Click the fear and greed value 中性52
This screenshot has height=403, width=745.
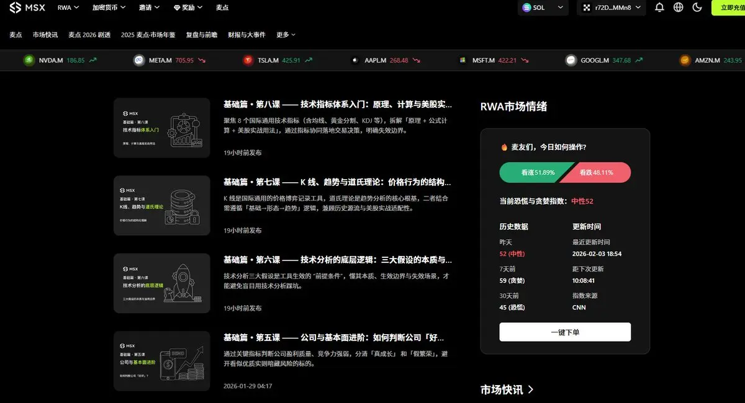click(x=582, y=201)
